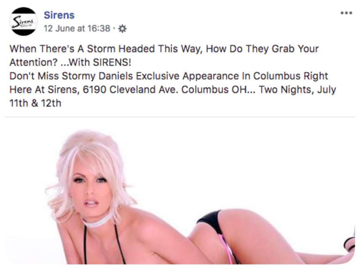Click the "Two Nights, July" text
This screenshot has height=270, width=360.
point(298,90)
